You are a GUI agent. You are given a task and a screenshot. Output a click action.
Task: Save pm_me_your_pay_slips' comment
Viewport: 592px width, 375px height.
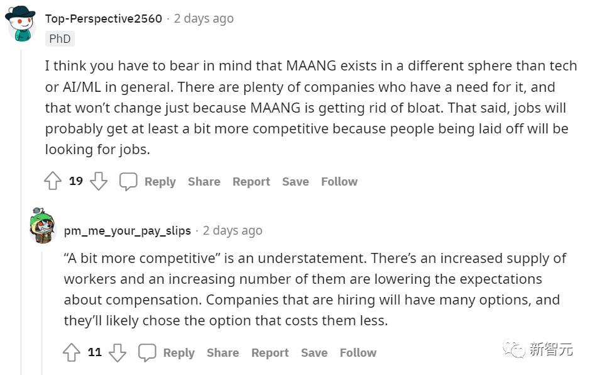[x=314, y=352]
